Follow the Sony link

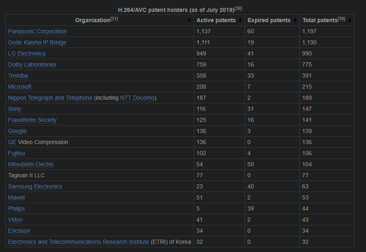click(14, 109)
